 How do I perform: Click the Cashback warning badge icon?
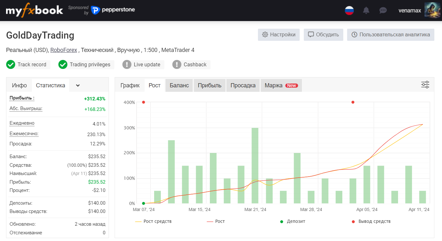pyautogui.click(x=177, y=64)
